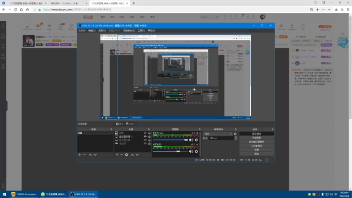Toggle visibility of 显示器采集 2 source

tap(145, 136)
